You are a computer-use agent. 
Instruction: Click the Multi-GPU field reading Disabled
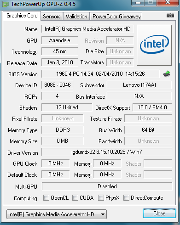click(x=107, y=186)
